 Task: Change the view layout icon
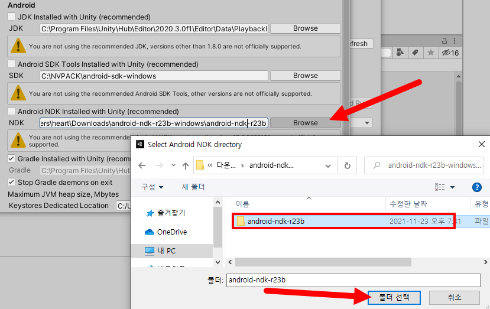[x=440, y=187]
